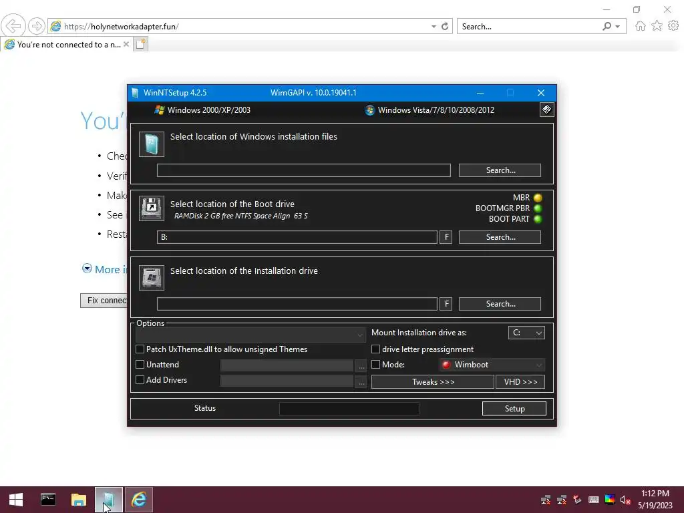Check the Add Drivers option

pyautogui.click(x=140, y=380)
